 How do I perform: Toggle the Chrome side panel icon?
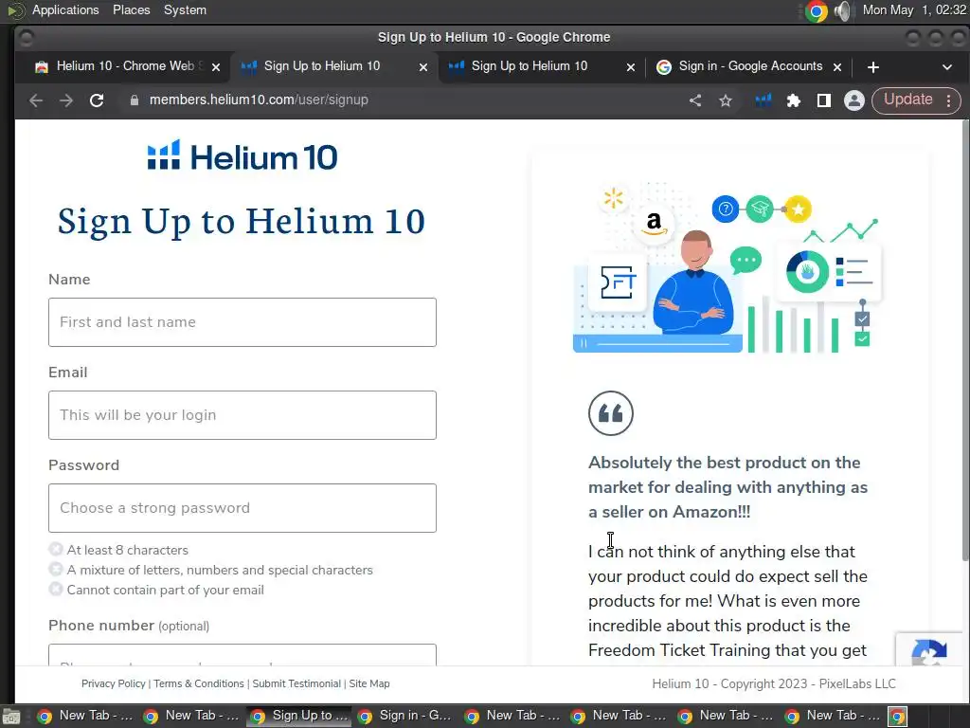pos(823,100)
